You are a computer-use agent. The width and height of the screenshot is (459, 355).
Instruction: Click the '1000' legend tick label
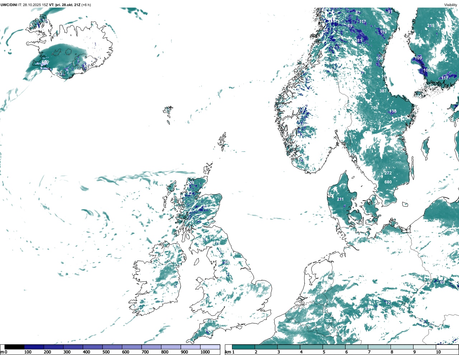pos(205,352)
